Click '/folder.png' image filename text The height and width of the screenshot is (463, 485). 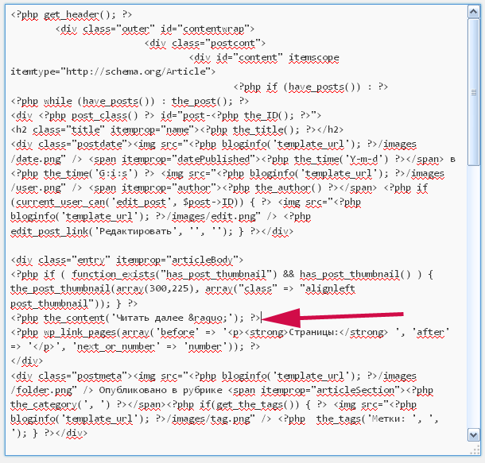coord(41,390)
